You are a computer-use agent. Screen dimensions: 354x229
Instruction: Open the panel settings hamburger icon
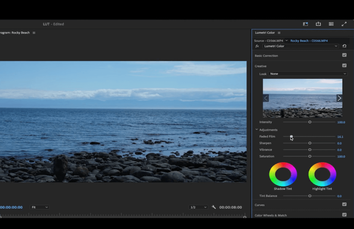pyautogui.click(x=331, y=24)
